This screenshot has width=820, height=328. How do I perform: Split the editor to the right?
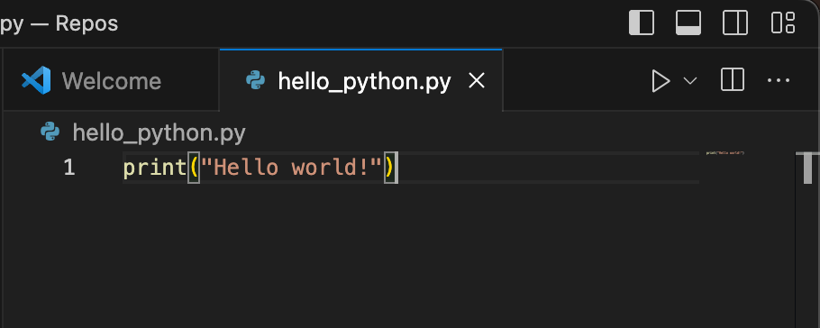pos(732,80)
